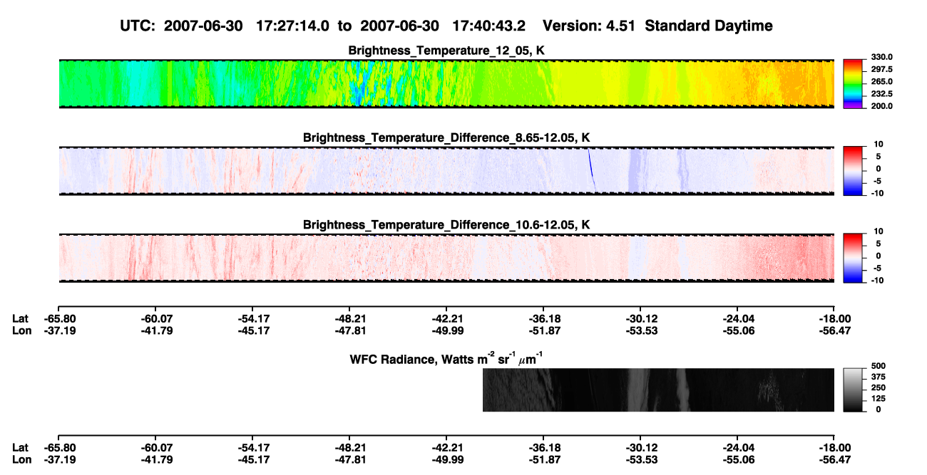Click upper axis longitude -55.06
This screenshot has height=475, width=927.
737,330
